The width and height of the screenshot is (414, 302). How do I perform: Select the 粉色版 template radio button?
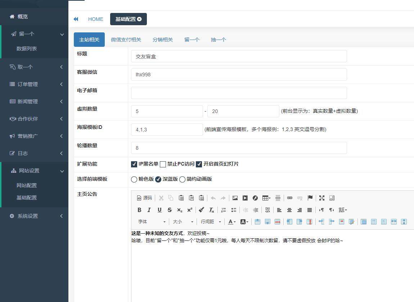point(134,179)
